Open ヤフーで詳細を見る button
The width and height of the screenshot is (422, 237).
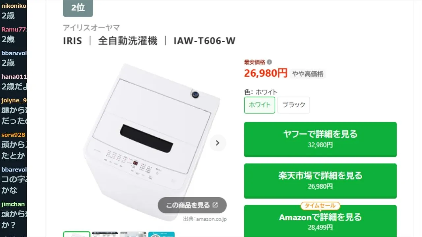(320, 139)
